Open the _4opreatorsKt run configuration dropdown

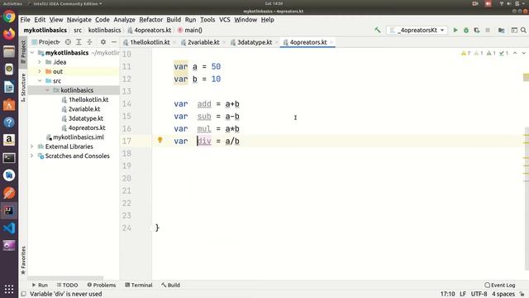coord(417,30)
